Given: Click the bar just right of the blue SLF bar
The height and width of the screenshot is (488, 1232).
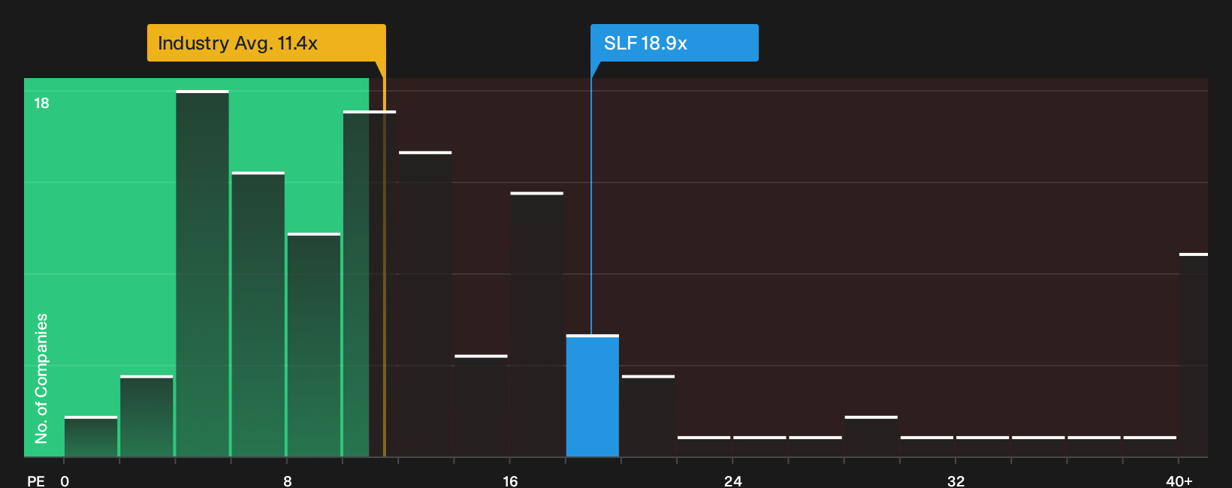Looking at the screenshot, I should click(x=648, y=416).
